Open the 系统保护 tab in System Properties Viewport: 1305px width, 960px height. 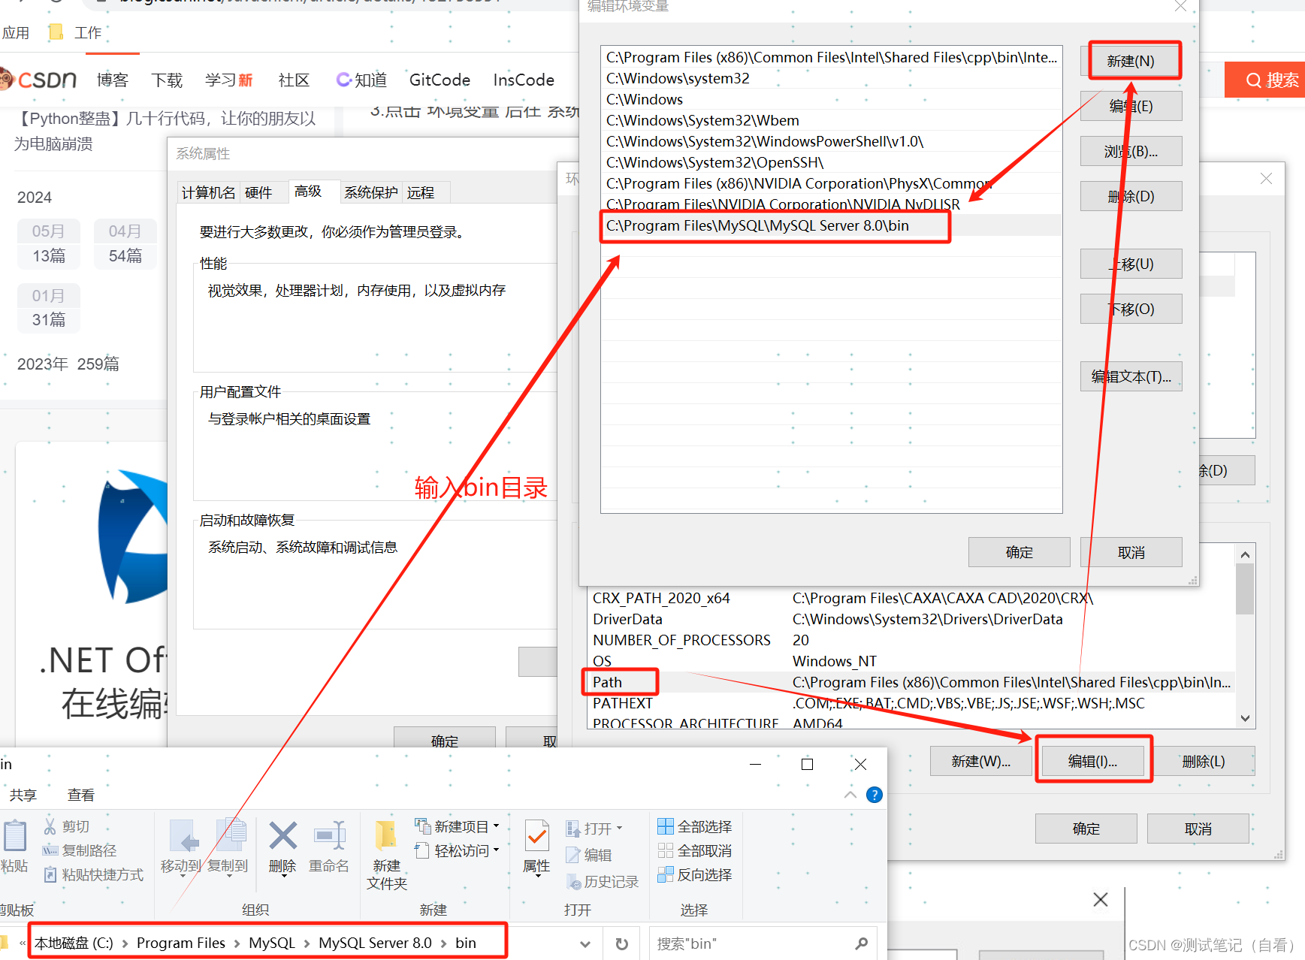370,192
